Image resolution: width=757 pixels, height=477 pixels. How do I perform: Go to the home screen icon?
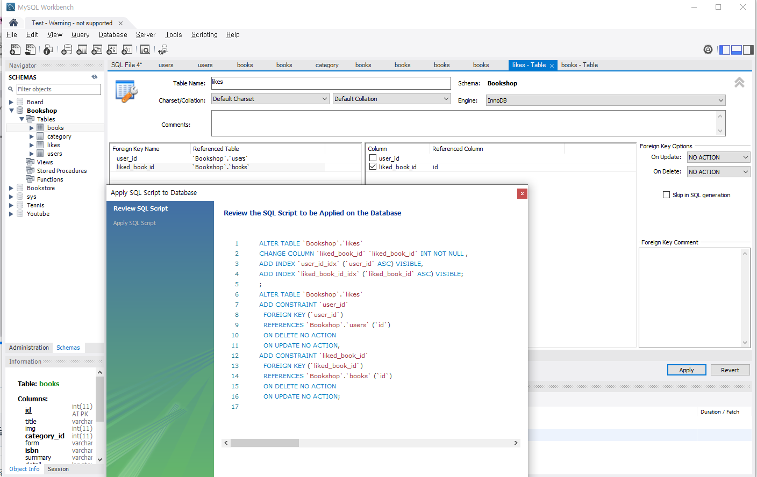pyautogui.click(x=13, y=23)
